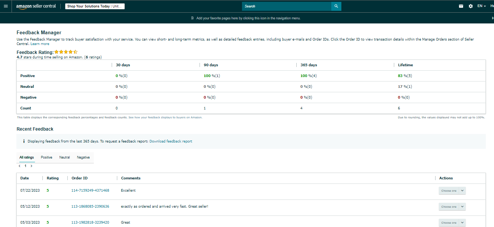
Task: Go to next feedback page arrow
Action: tap(31, 166)
